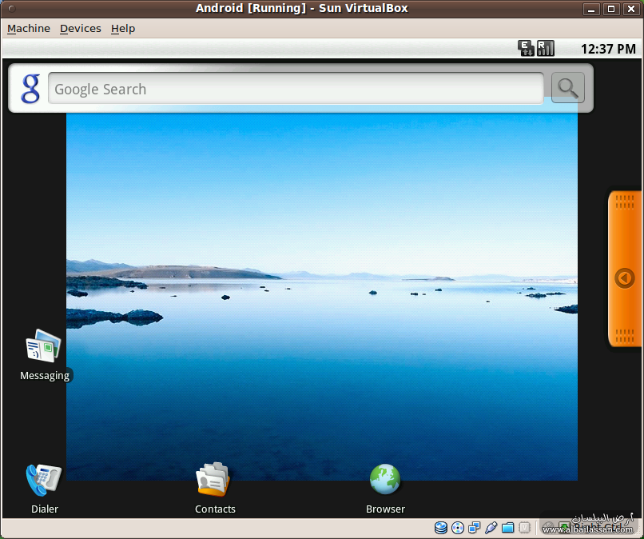Open the Help menu
The height and width of the screenshot is (539, 644).
[123, 28]
